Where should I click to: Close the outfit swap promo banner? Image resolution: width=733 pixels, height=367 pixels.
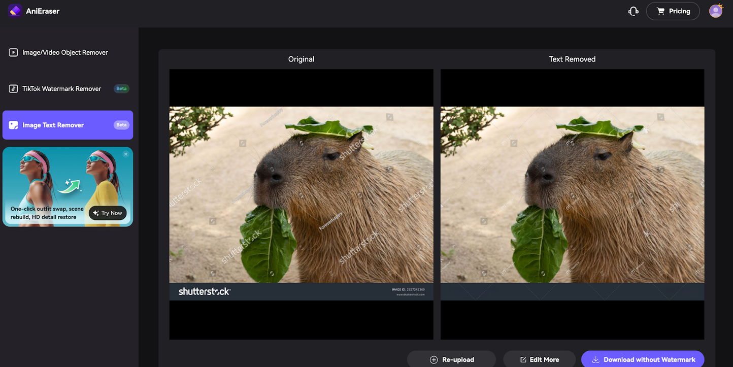(126, 154)
